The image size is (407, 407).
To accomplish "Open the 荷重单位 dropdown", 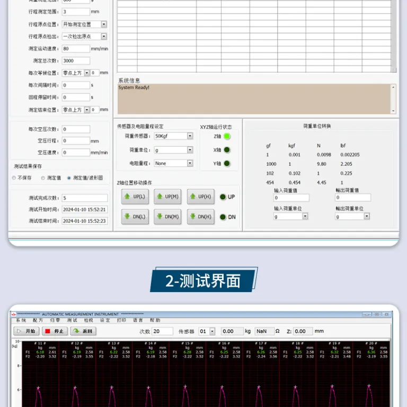I will [x=190, y=150].
